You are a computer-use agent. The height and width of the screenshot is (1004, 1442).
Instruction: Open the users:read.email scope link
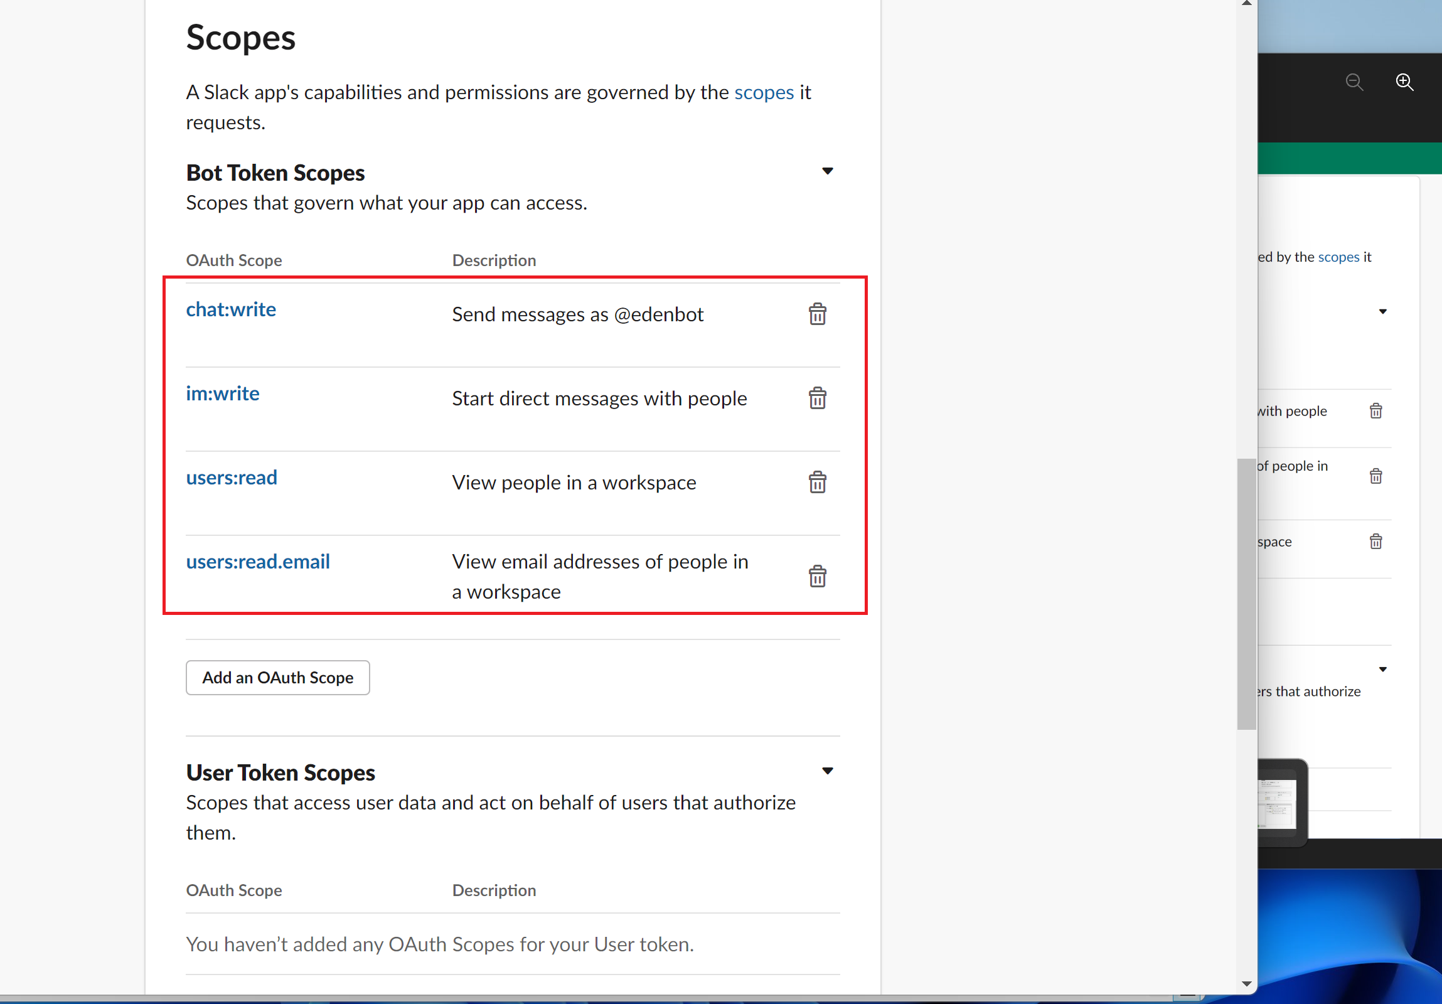[258, 562]
